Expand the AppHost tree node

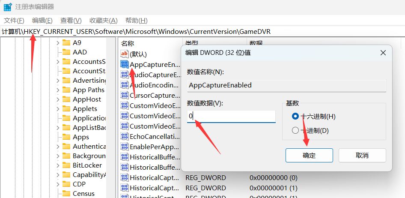[58, 99]
